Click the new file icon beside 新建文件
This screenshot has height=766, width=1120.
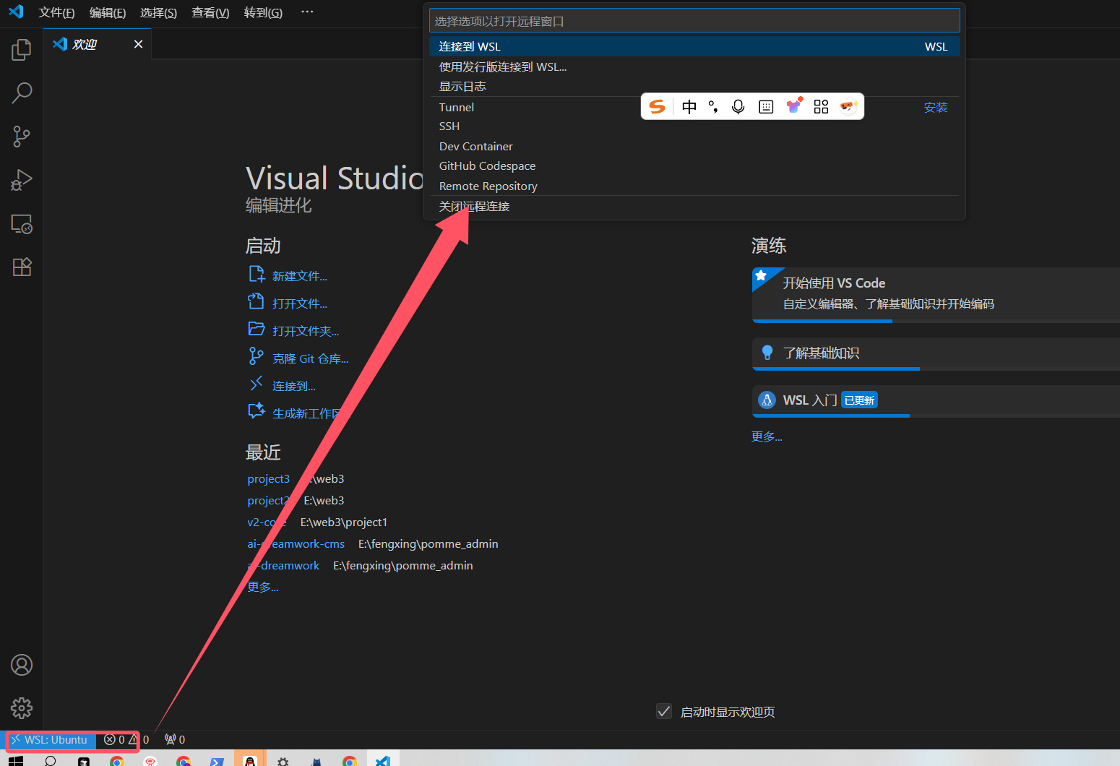click(x=257, y=274)
